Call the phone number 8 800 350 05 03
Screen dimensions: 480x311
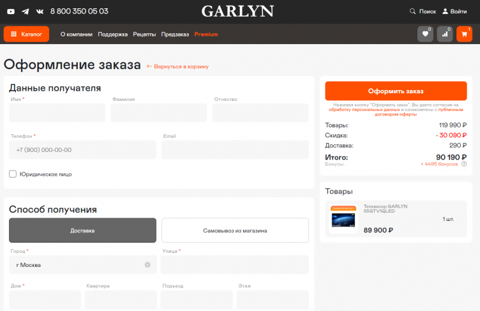79,11
